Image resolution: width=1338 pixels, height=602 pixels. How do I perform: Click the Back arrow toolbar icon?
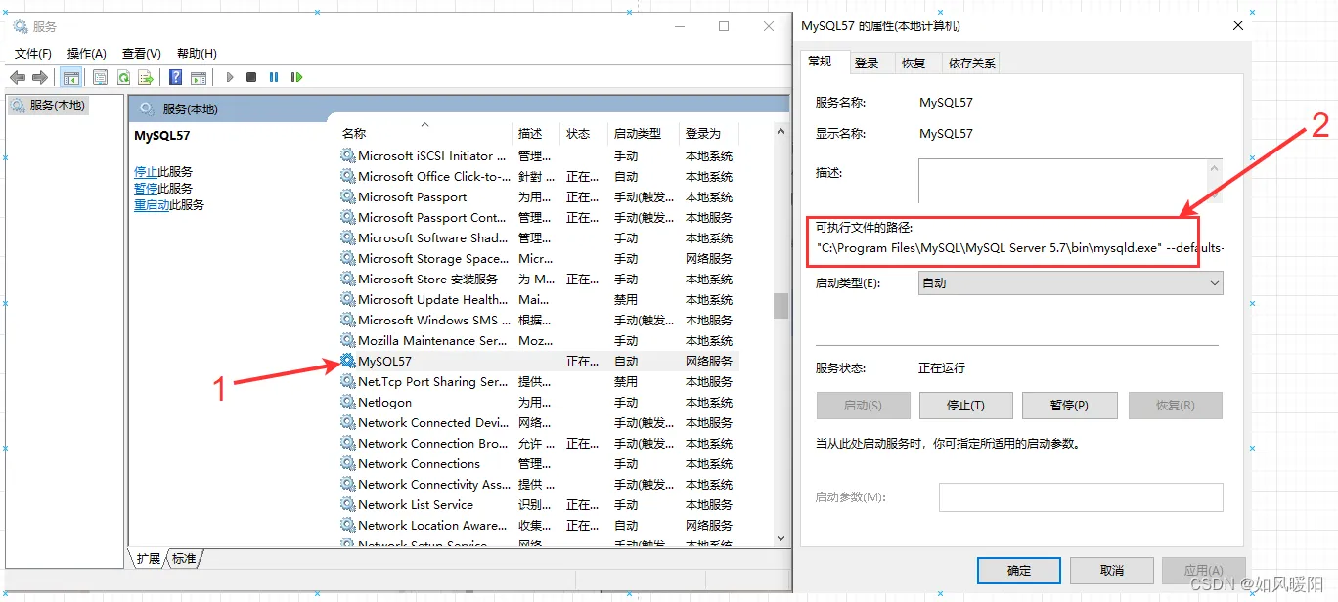pos(17,77)
